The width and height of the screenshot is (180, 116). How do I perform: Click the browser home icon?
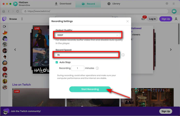[x=4, y=11]
